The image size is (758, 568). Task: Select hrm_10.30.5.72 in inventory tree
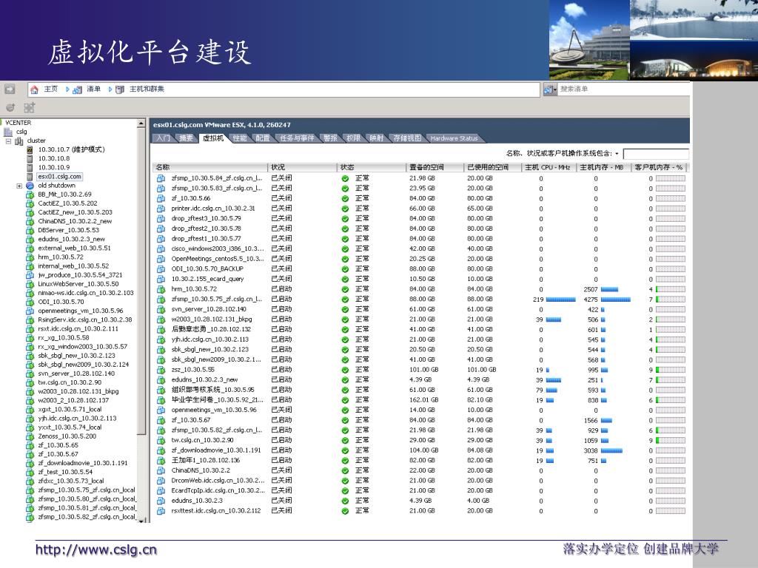pos(61,257)
